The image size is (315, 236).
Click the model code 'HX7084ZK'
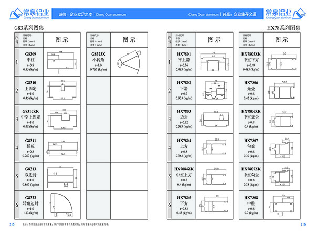coord(184,169)
